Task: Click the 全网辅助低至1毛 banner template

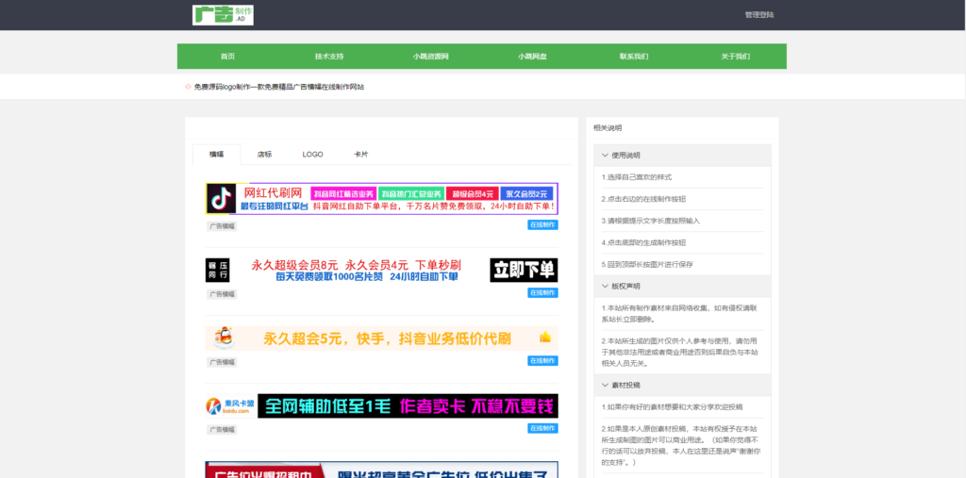Action: pyautogui.click(x=382, y=406)
